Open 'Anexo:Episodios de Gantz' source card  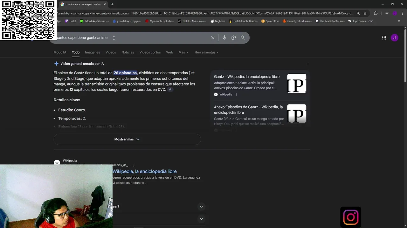[x=248, y=110]
